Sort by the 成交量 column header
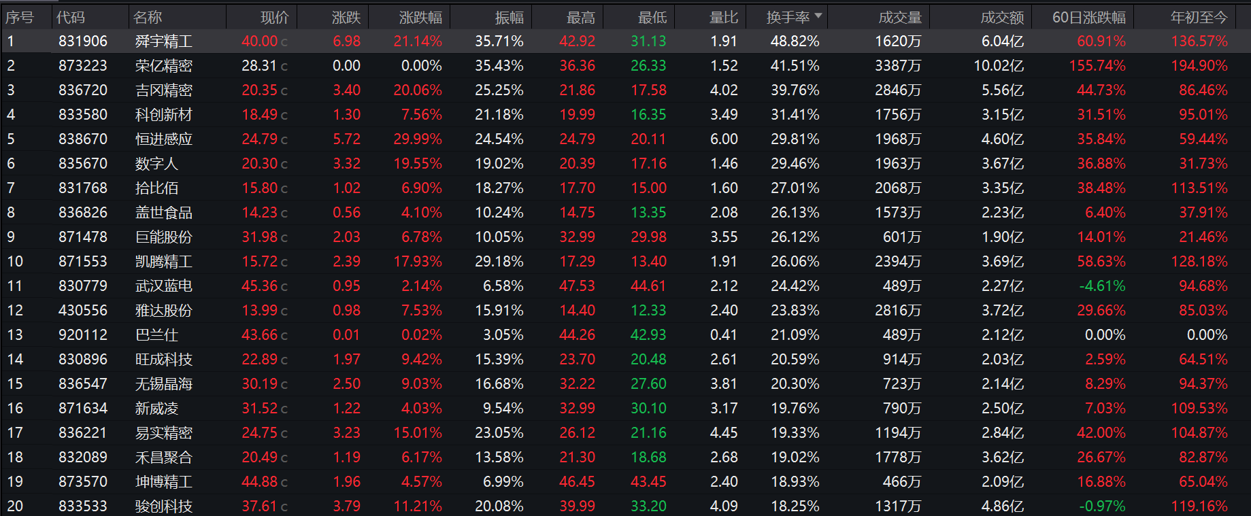 900,17
